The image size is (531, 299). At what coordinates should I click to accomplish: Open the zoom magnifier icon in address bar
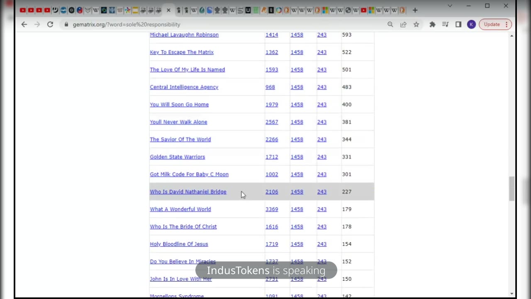390,25
